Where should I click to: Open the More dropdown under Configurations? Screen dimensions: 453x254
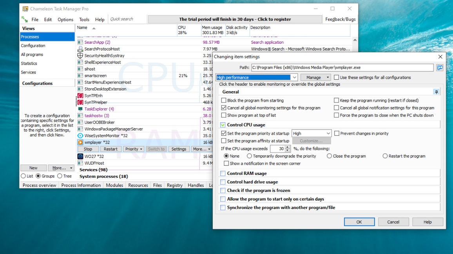[x=62, y=168]
